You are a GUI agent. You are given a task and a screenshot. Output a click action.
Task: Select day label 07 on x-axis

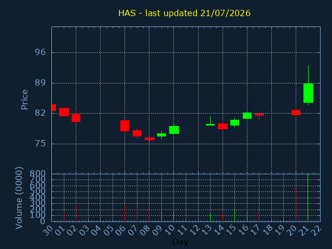(133, 230)
